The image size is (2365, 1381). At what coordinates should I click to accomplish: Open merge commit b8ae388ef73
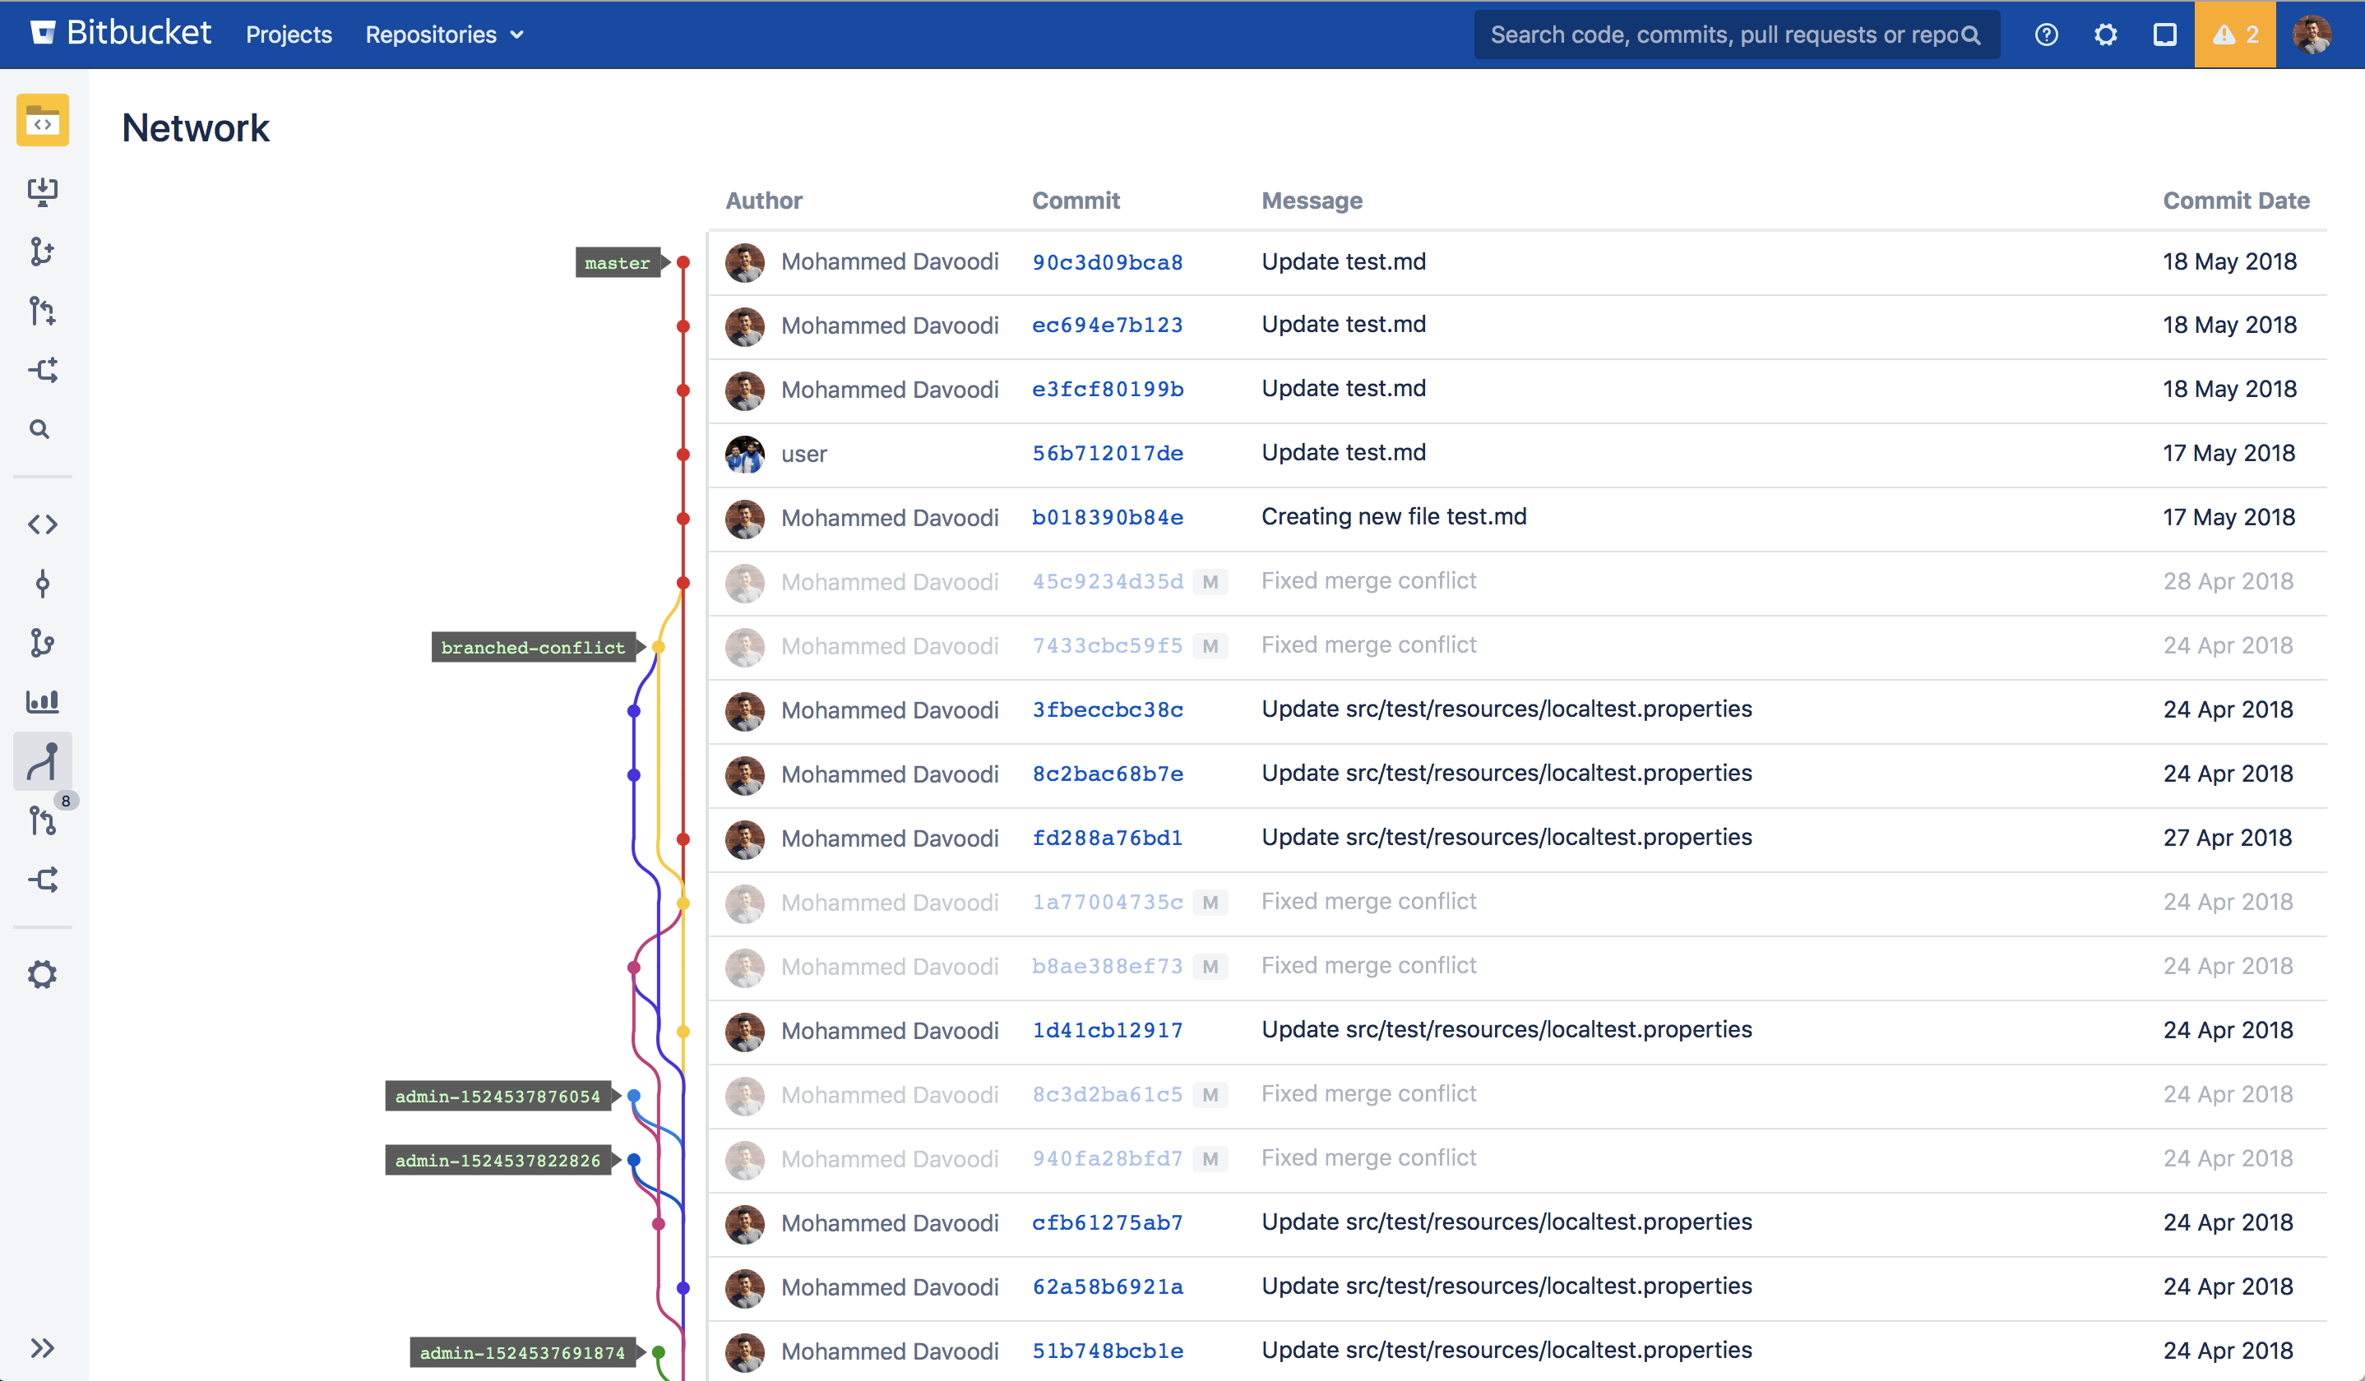(1108, 967)
